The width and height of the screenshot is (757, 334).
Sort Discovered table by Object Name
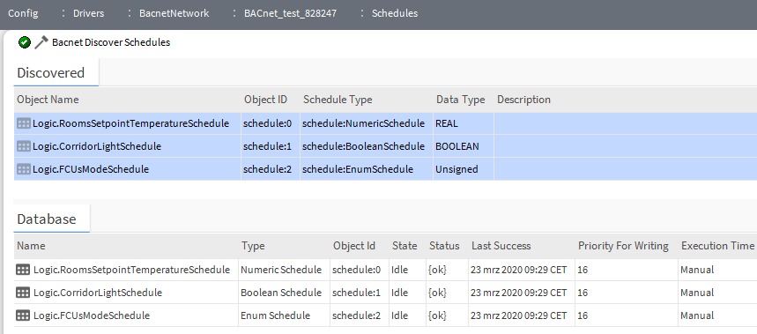coord(48,100)
